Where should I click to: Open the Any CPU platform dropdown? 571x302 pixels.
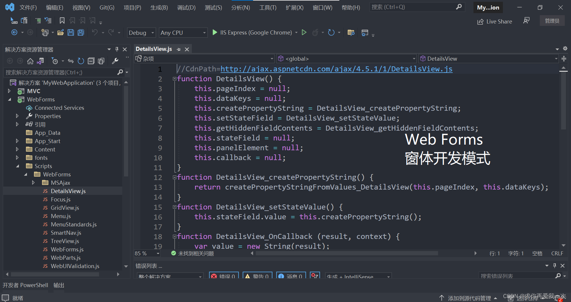[183, 32]
